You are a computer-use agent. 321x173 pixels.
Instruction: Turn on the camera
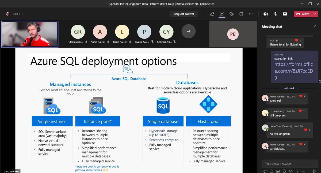click(x=266, y=14)
